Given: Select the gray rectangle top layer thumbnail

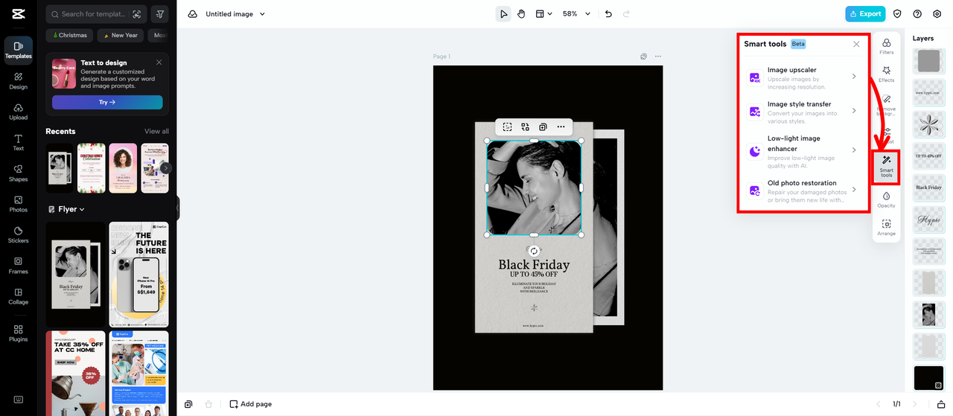Looking at the screenshot, I should click(928, 61).
